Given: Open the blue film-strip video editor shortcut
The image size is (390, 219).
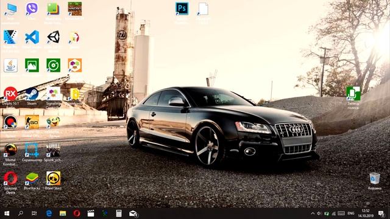Looking at the screenshot, I should pos(10,37).
